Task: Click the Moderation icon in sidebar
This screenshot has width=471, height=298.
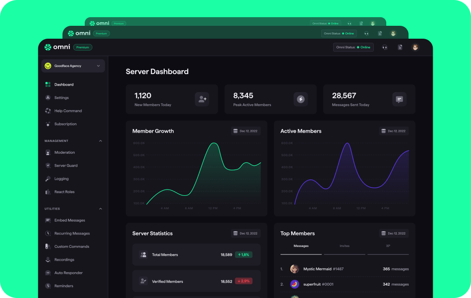Action: click(x=48, y=152)
